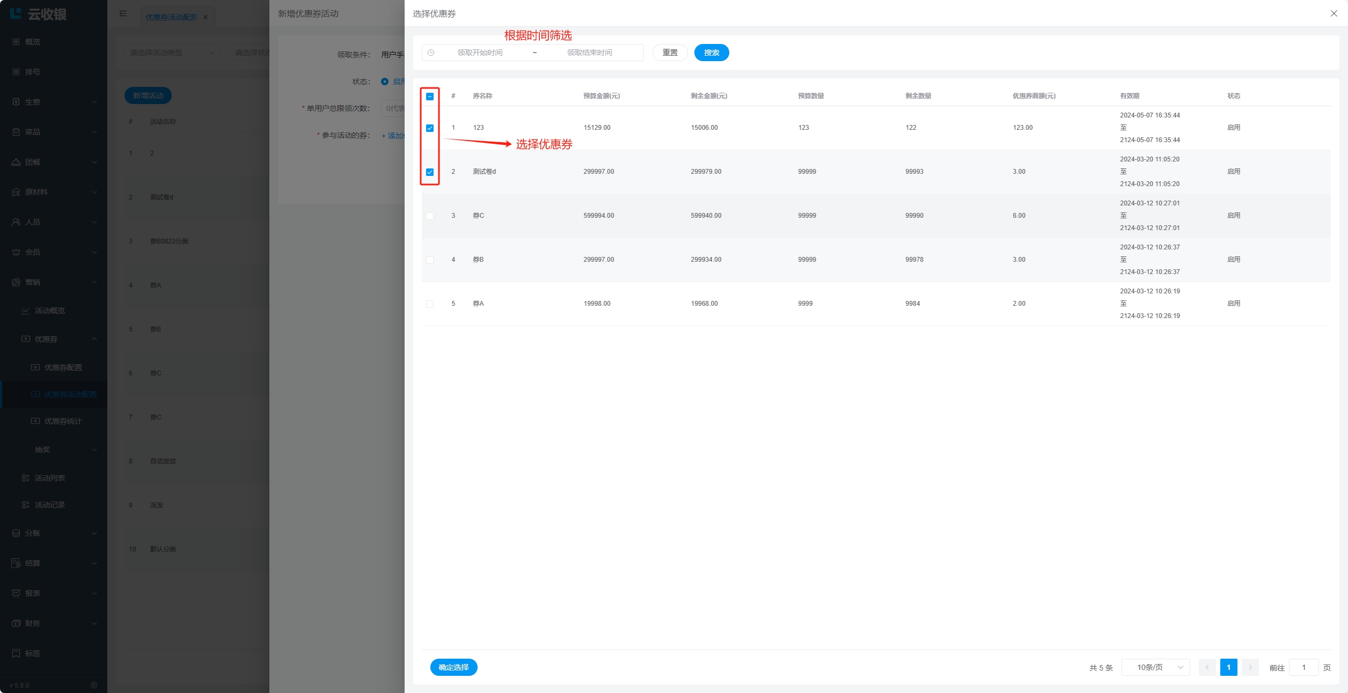Toggle the select-all header checkbox
Viewport: 1348px width, 693px height.
click(x=430, y=97)
